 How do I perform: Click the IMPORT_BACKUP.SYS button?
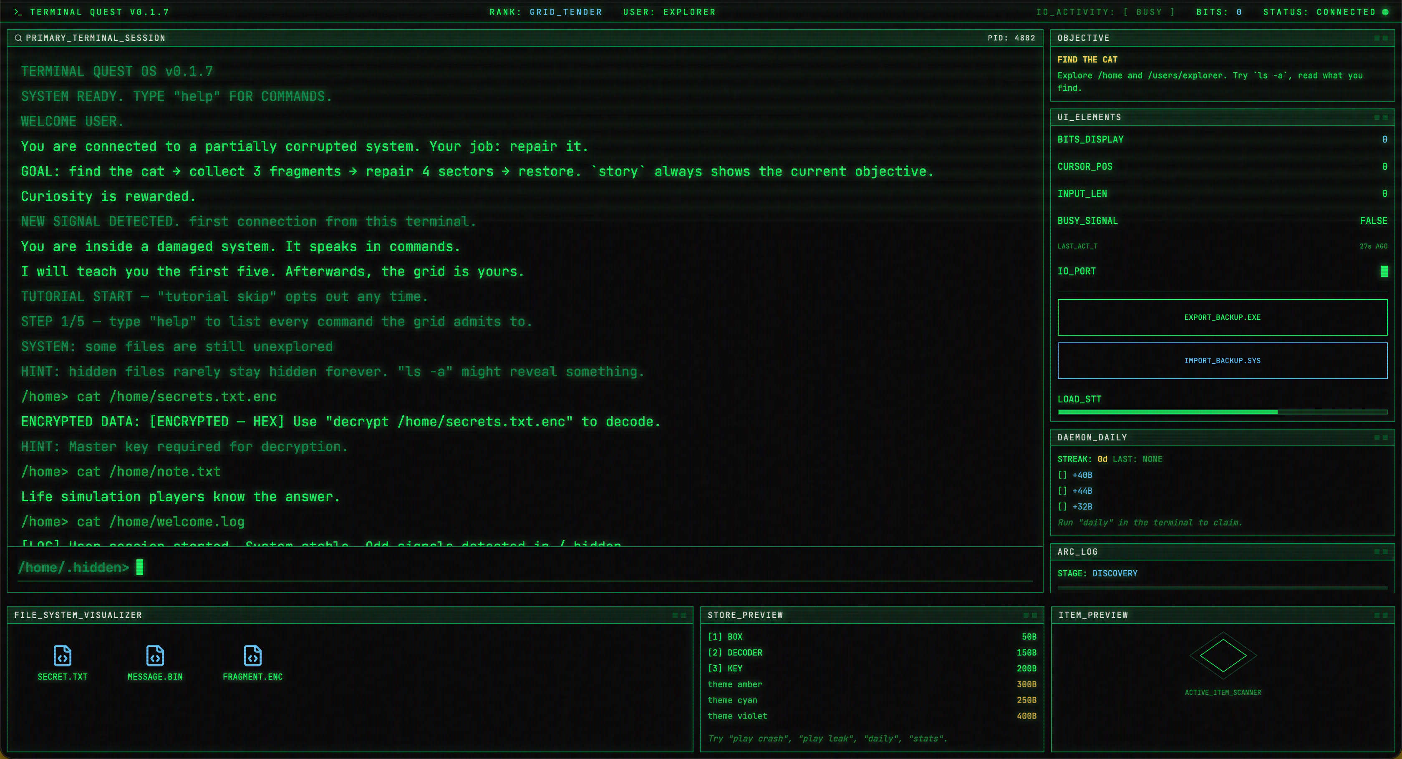[1223, 361]
